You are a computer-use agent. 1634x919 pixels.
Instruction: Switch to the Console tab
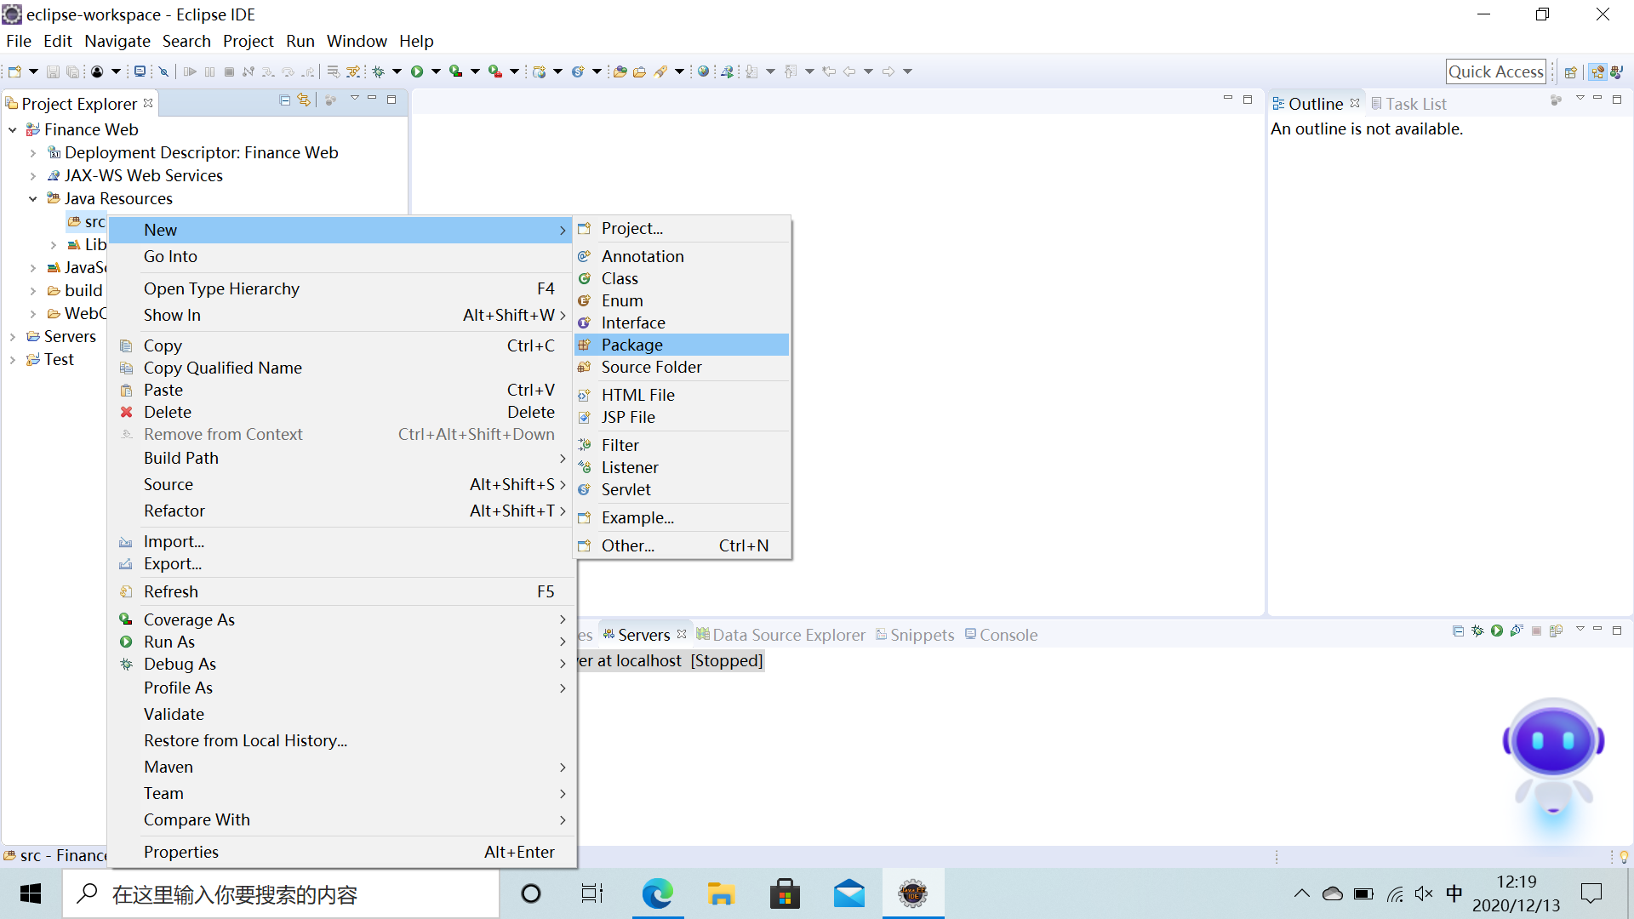(1001, 635)
